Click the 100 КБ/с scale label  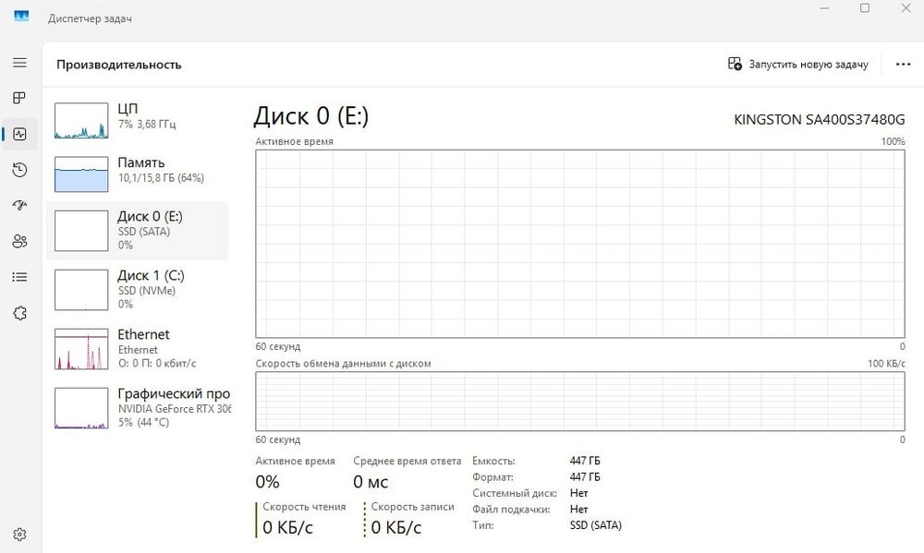click(886, 364)
